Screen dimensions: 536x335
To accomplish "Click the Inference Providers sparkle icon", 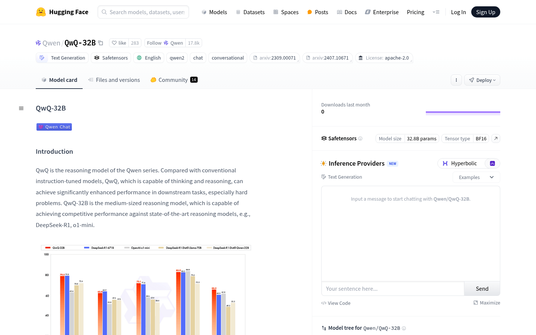I will 323,163.
